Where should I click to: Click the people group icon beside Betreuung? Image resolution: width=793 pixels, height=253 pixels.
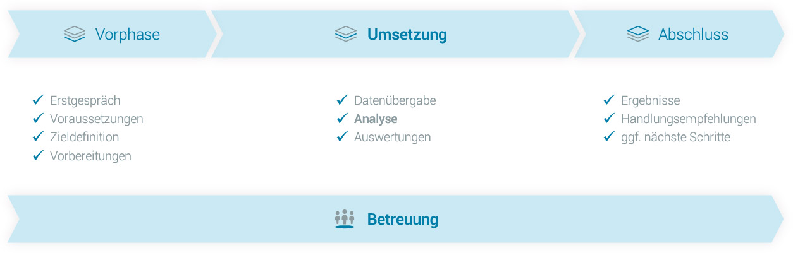(x=345, y=220)
